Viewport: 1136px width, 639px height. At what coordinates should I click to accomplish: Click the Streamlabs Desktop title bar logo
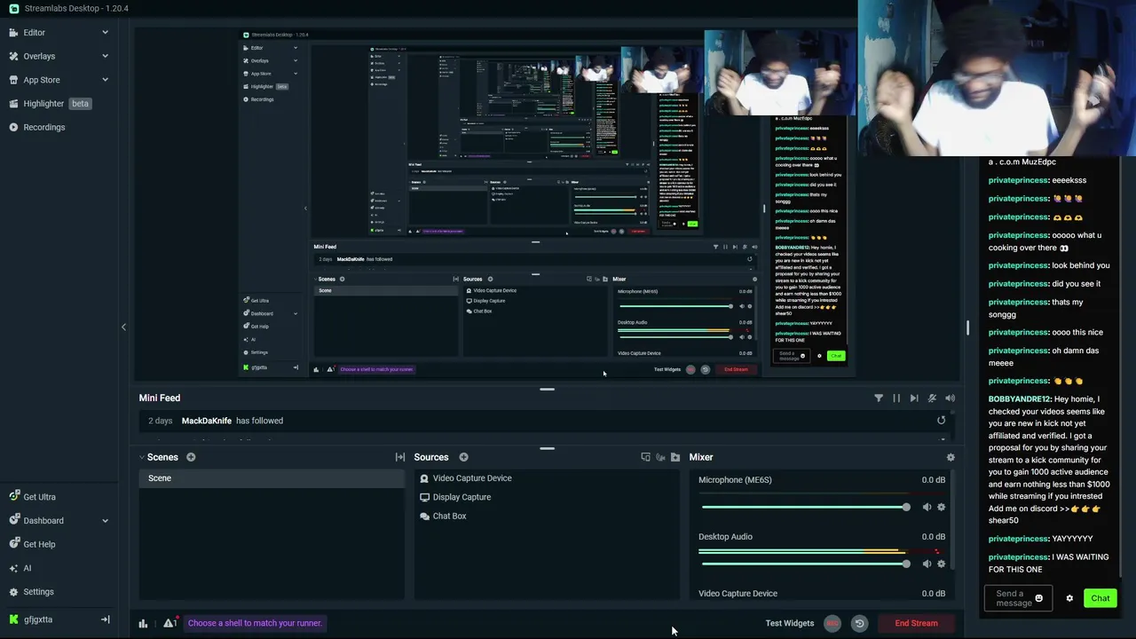point(13,8)
